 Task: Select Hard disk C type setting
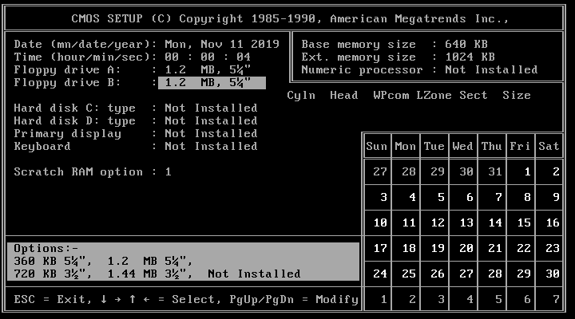click(x=211, y=108)
